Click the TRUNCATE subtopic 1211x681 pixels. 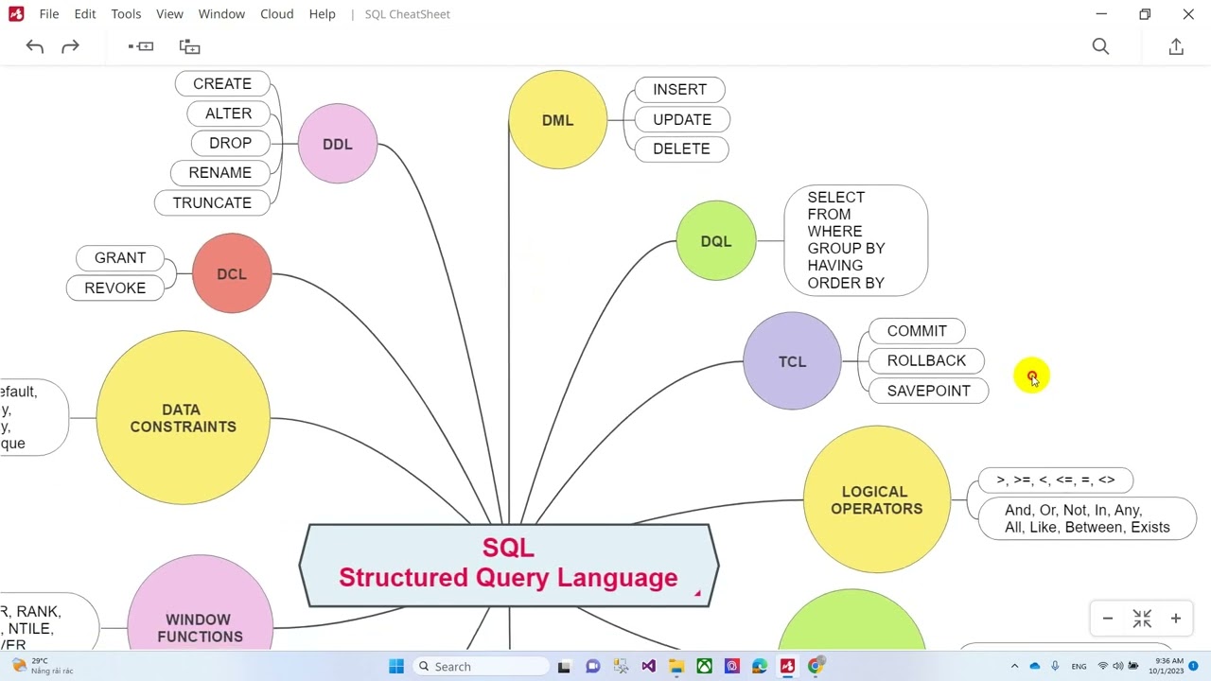coord(212,202)
